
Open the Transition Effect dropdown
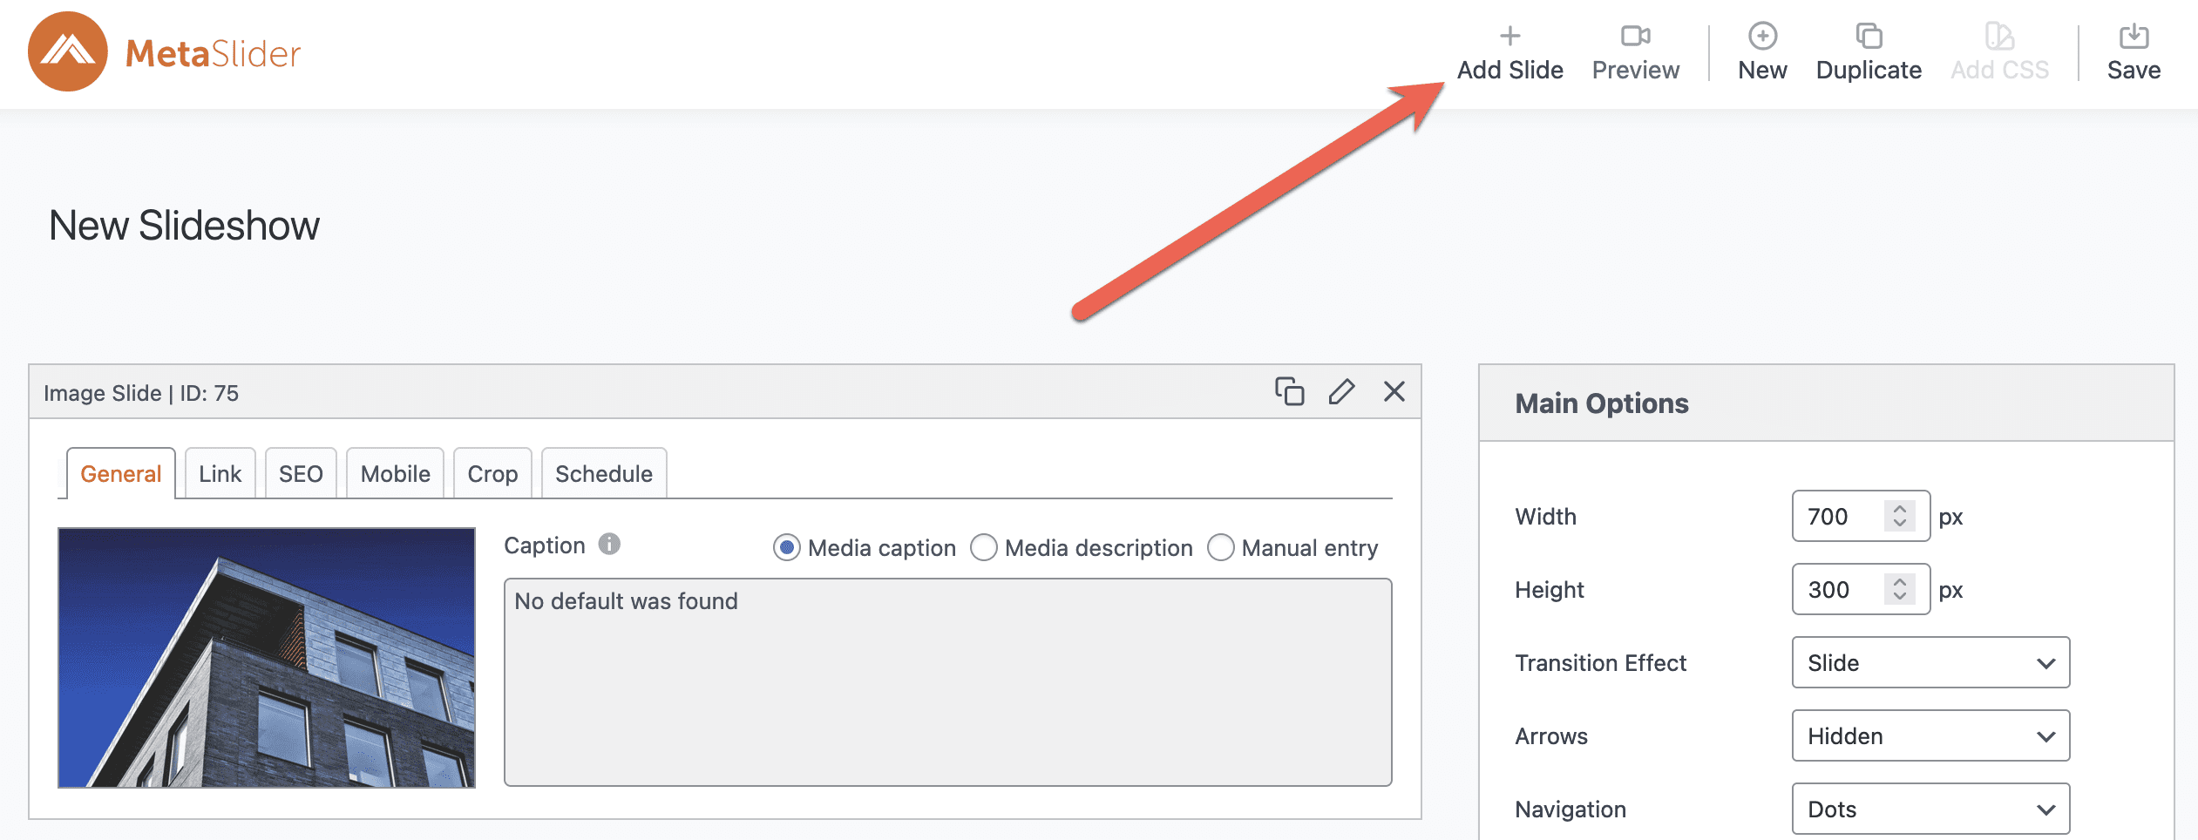[1930, 663]
